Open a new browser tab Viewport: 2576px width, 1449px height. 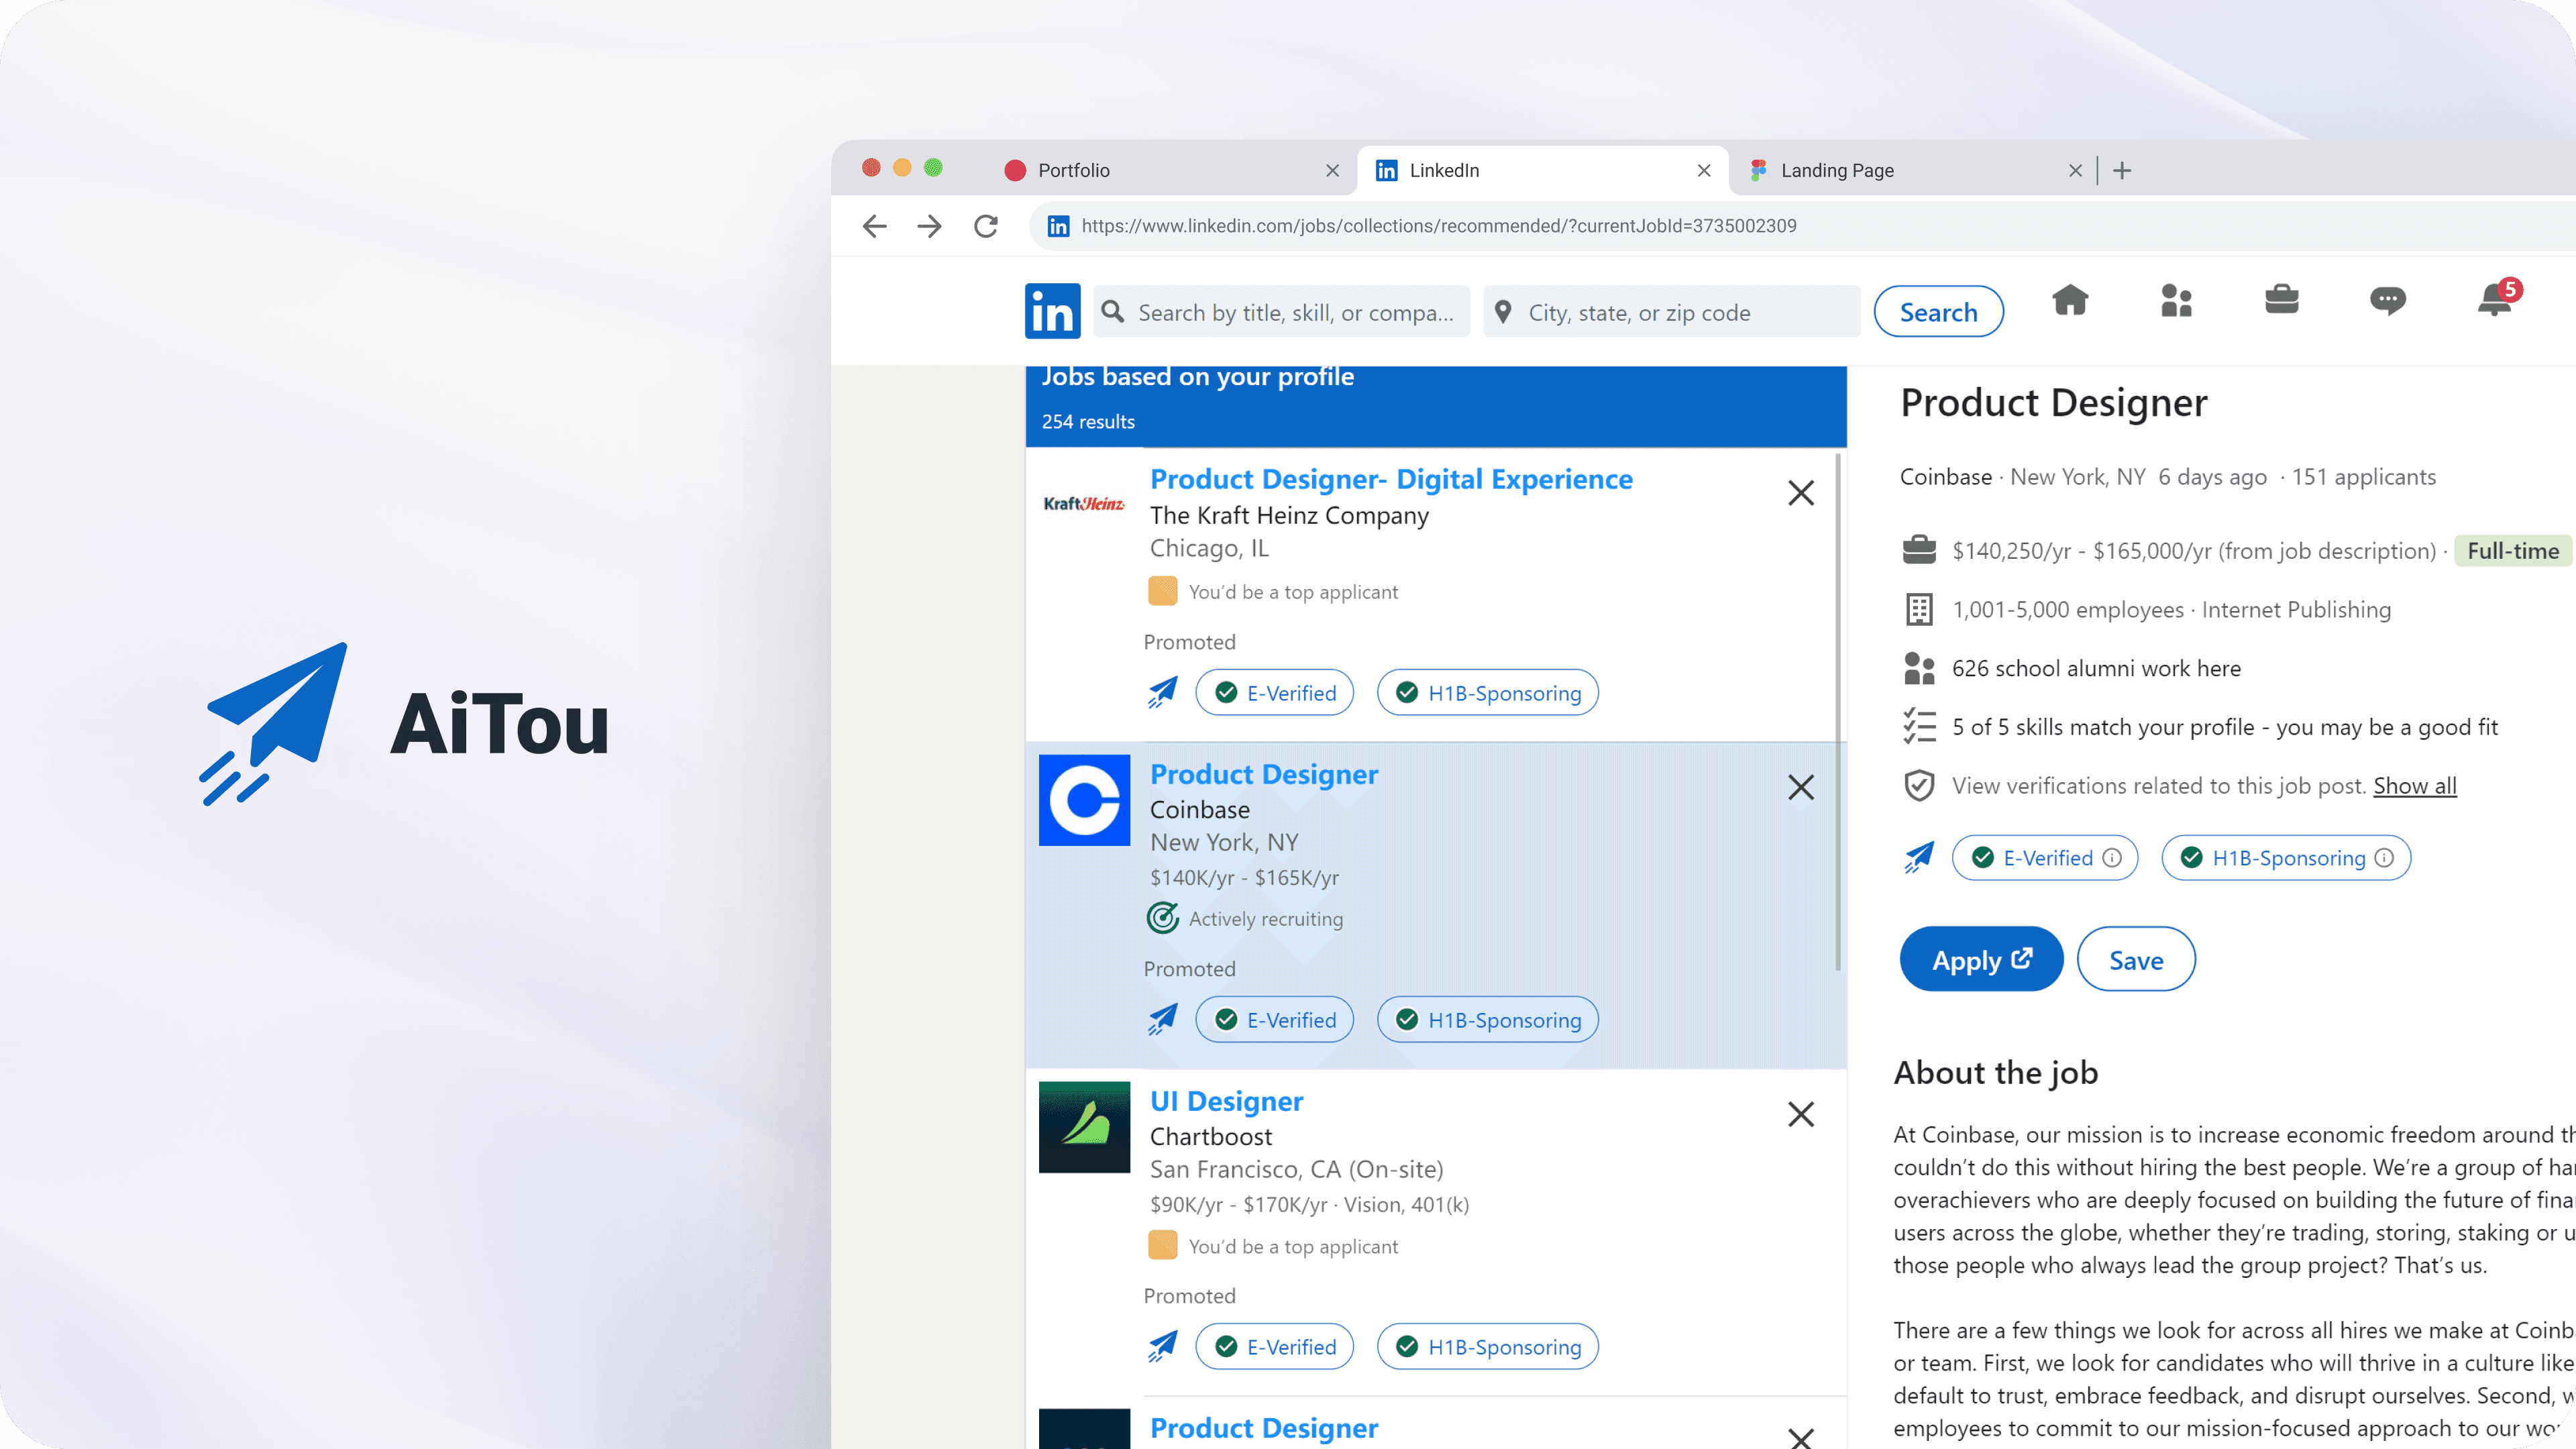pos(2122,171)
